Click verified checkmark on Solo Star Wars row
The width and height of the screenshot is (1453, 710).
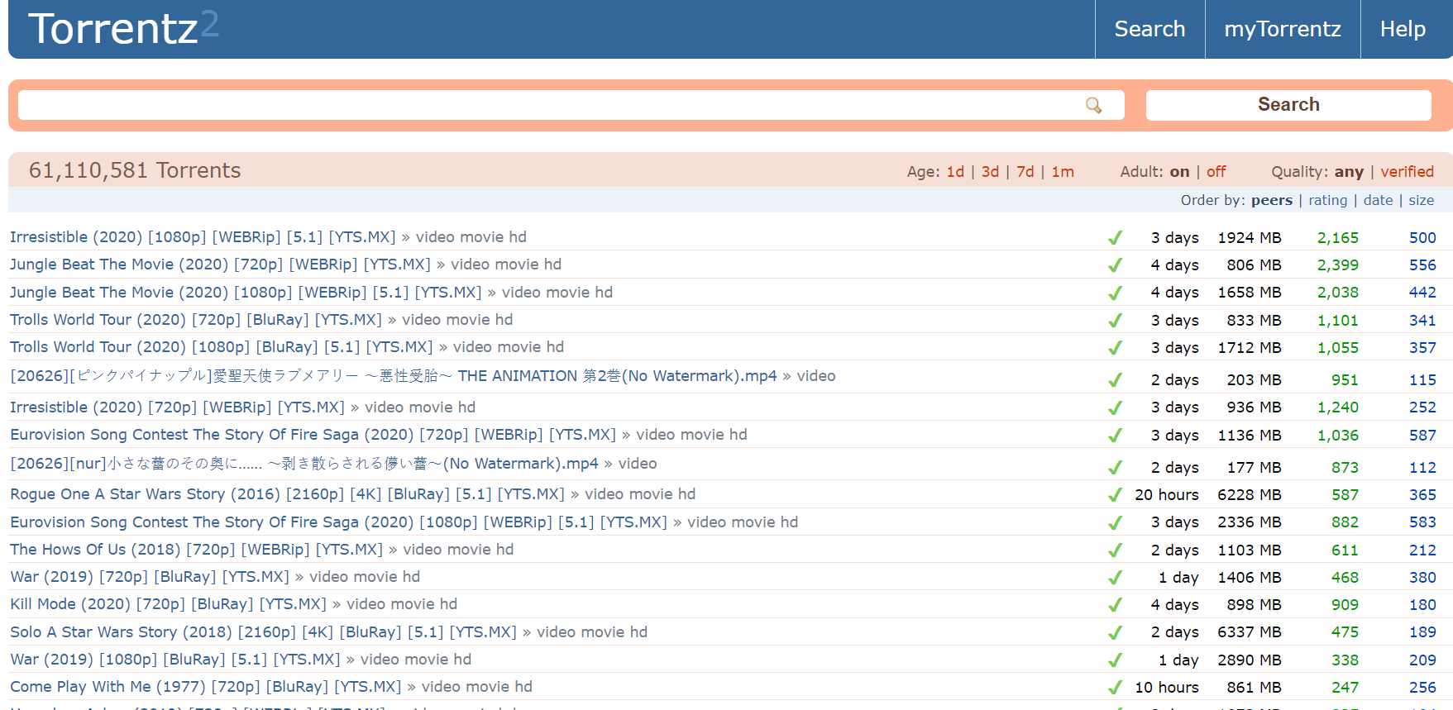[x=1115, y=632]
